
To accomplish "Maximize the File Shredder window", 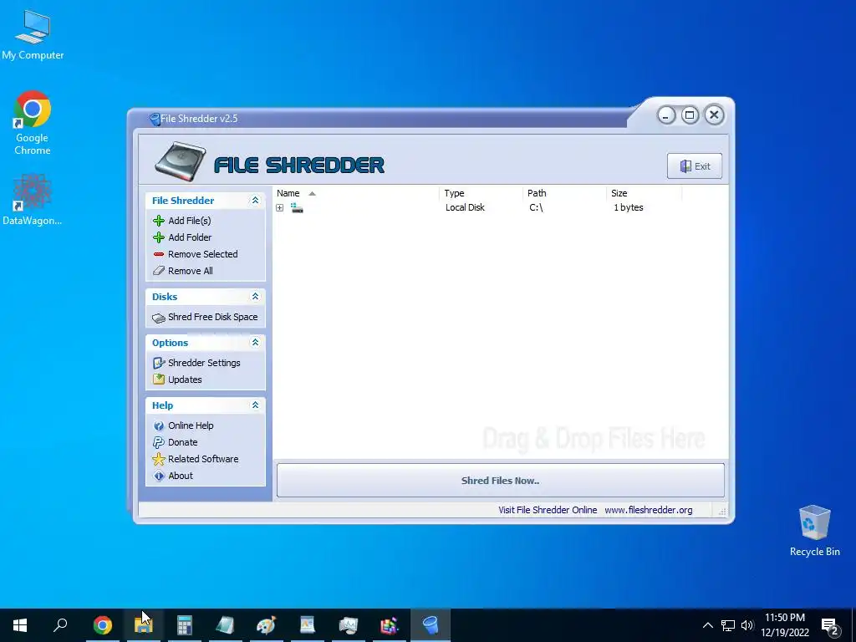I will [690, 115].
